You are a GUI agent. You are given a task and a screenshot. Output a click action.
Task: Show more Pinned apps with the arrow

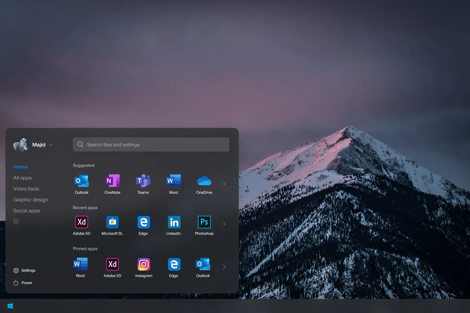pyautogui.click(x=224, y=267)
